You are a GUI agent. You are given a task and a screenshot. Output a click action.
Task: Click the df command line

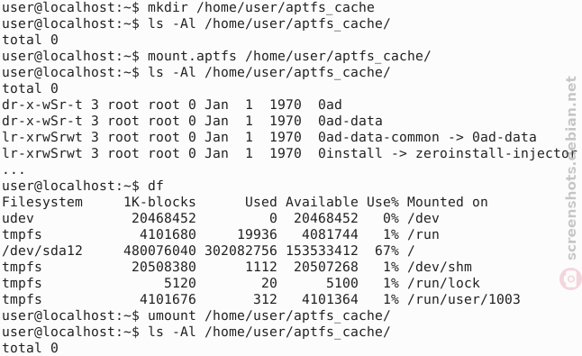coord(82,186)
